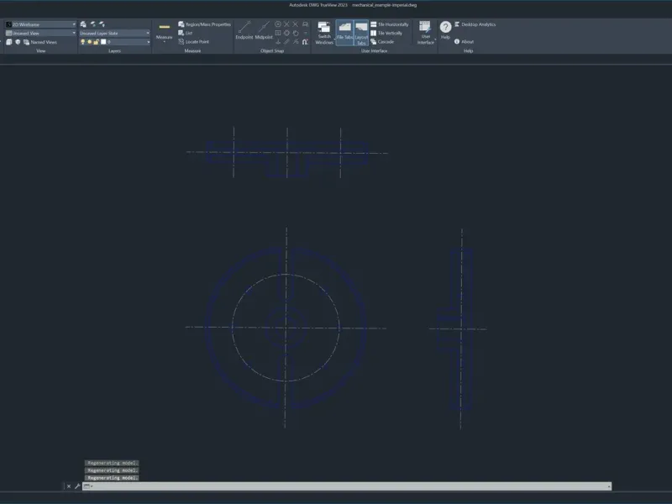The width and height of the screenshot is (672, 504).
Task: Click Tile Vertically
Action: (x=386, y=33)
